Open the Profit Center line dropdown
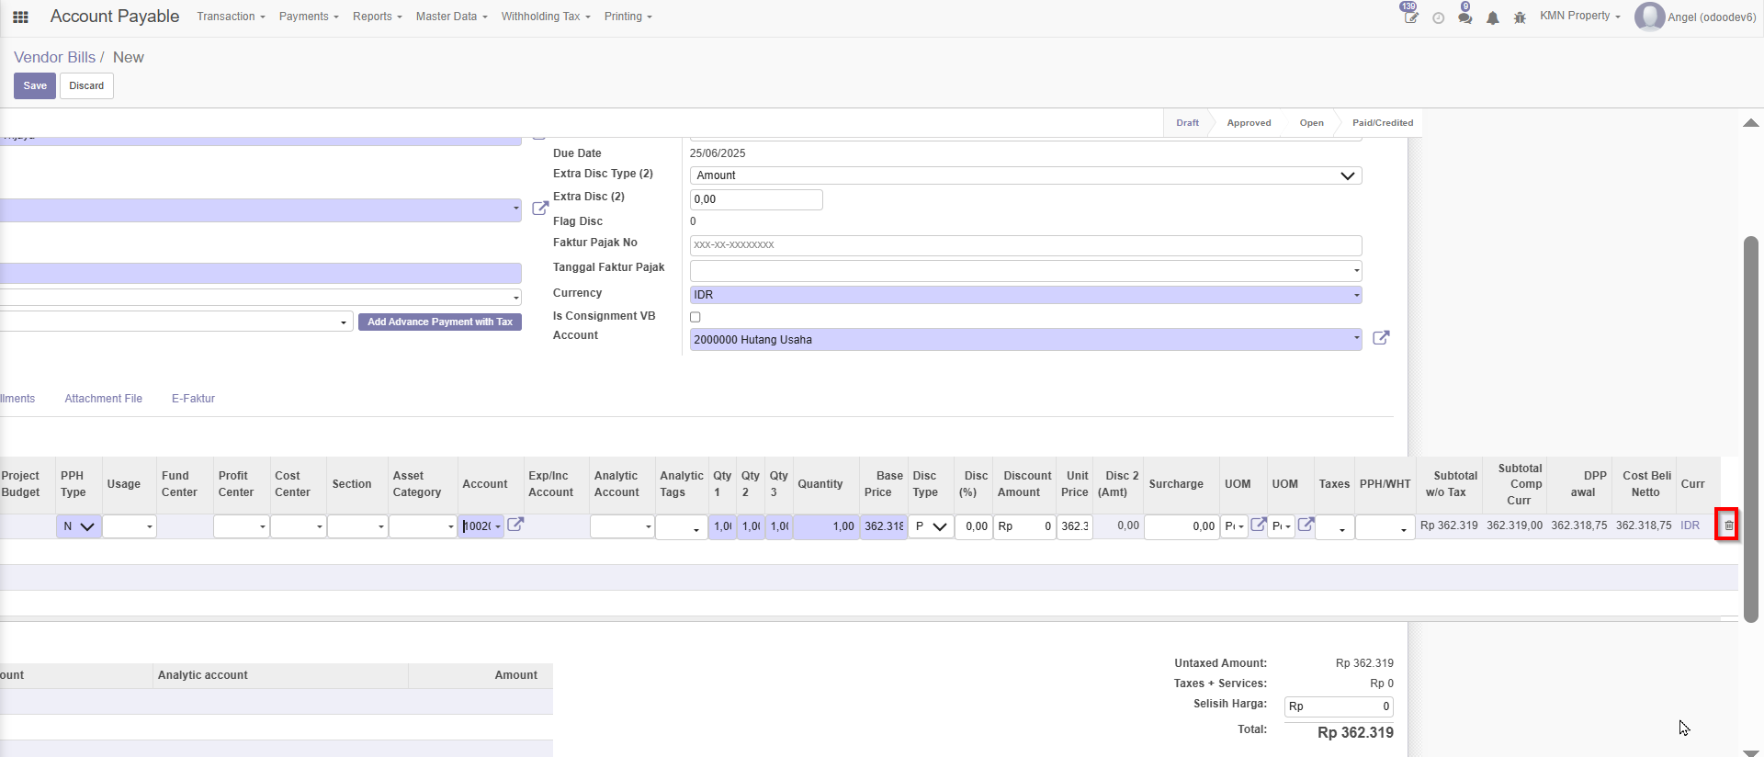The width and height of the screenshot is (1764, 757). [x=241, y=526]
